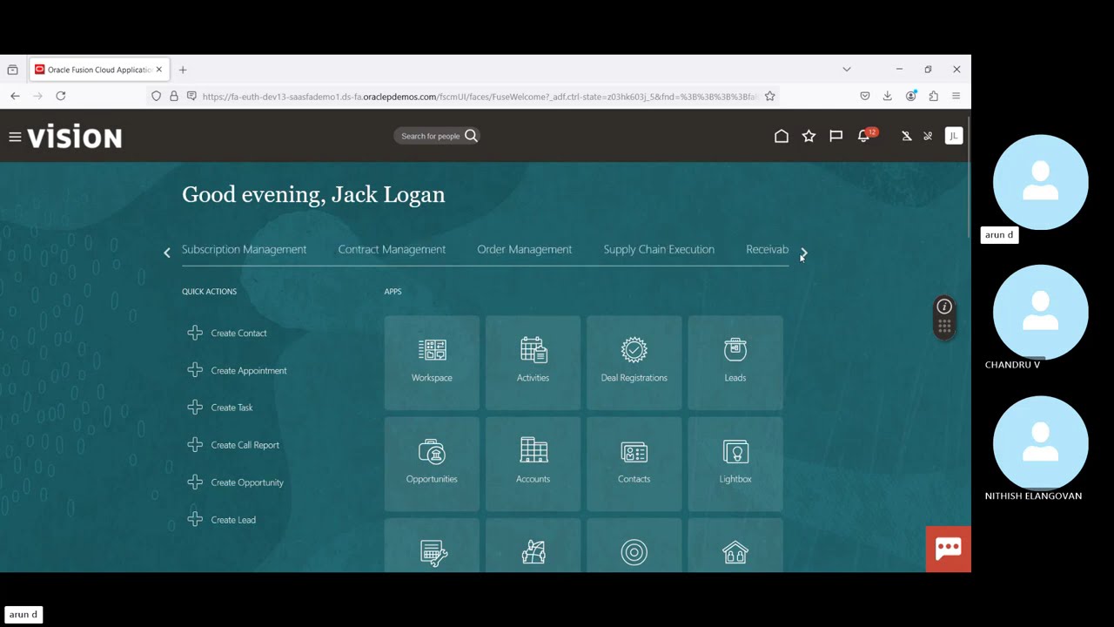
Task: Switch to Order Management tab
Action: (x=524, y=249)
